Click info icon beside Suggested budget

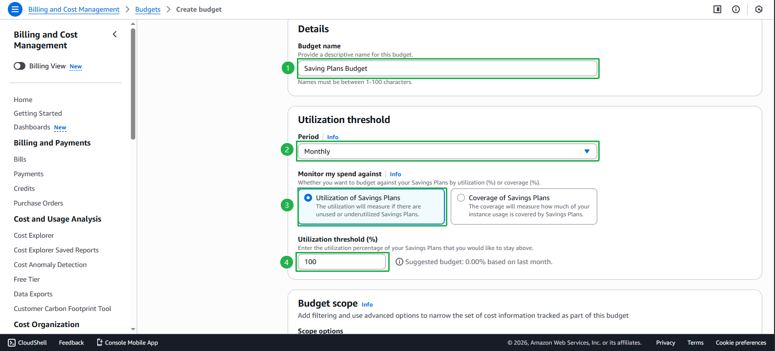[399, 262]
